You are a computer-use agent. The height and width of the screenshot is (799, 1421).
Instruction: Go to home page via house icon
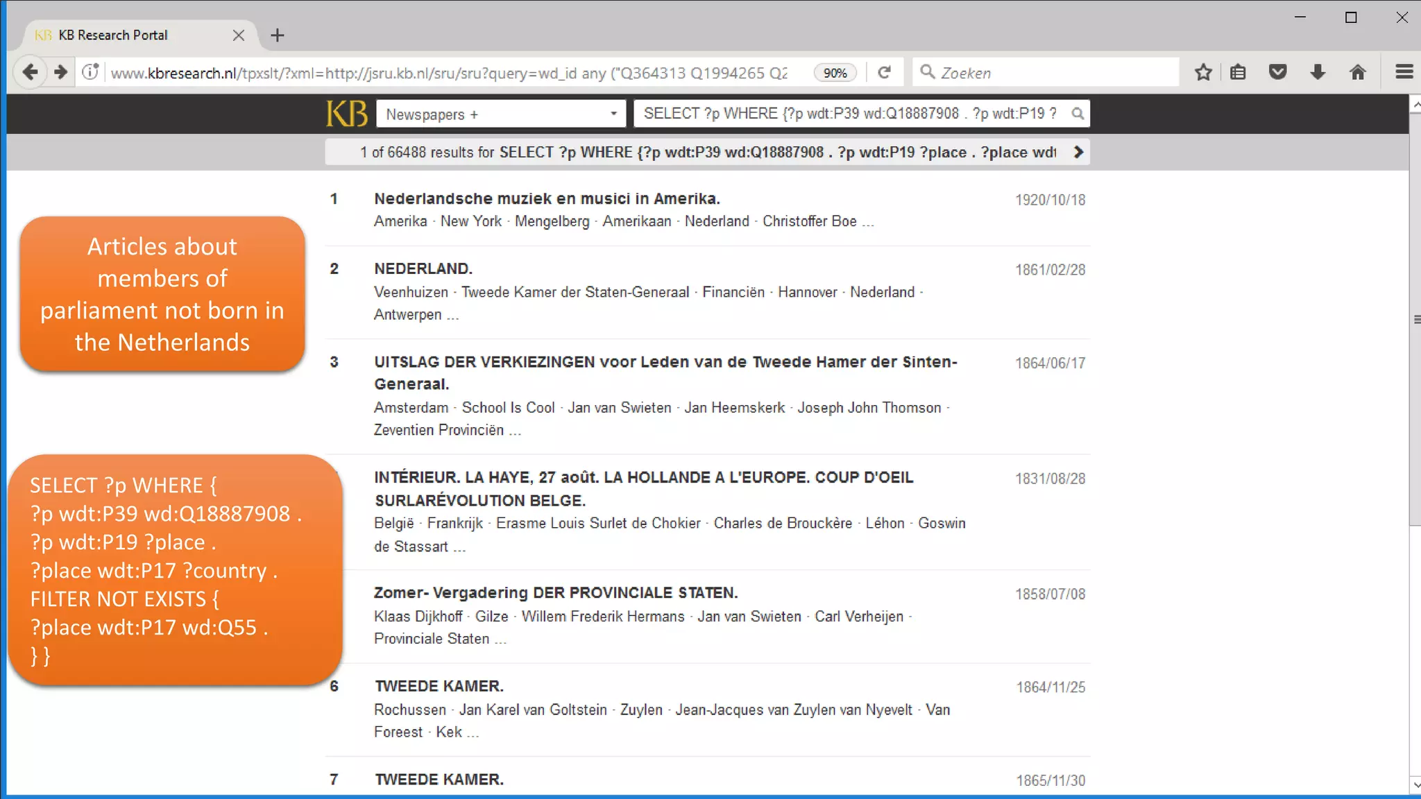[1358, 72]
